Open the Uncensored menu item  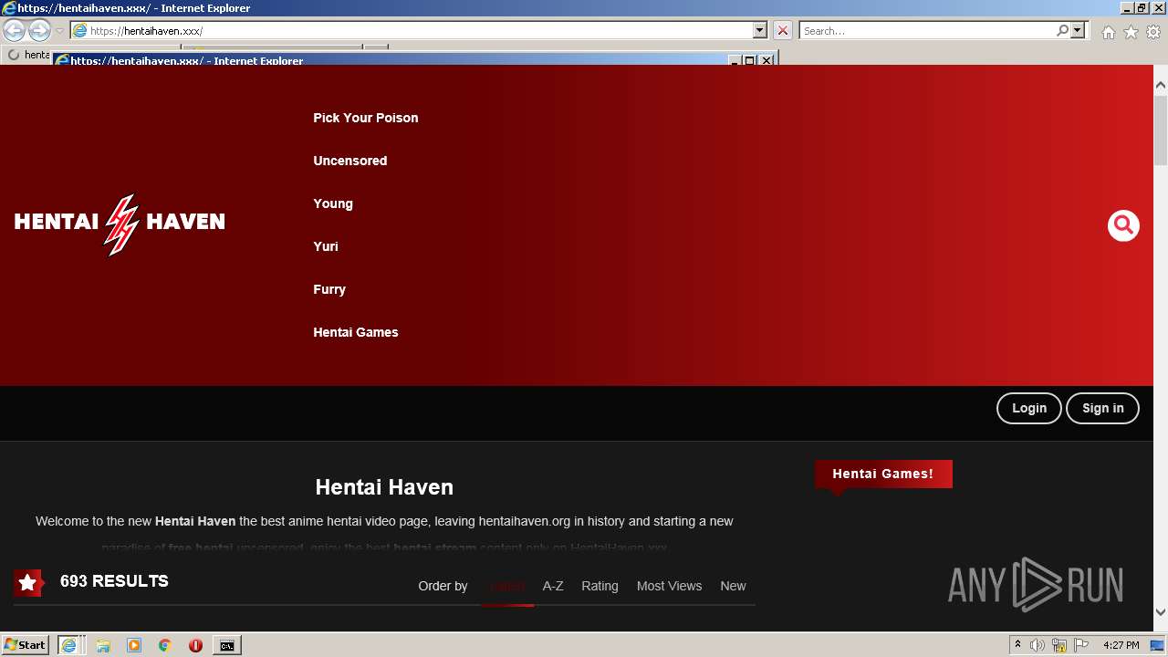[350, 161]
